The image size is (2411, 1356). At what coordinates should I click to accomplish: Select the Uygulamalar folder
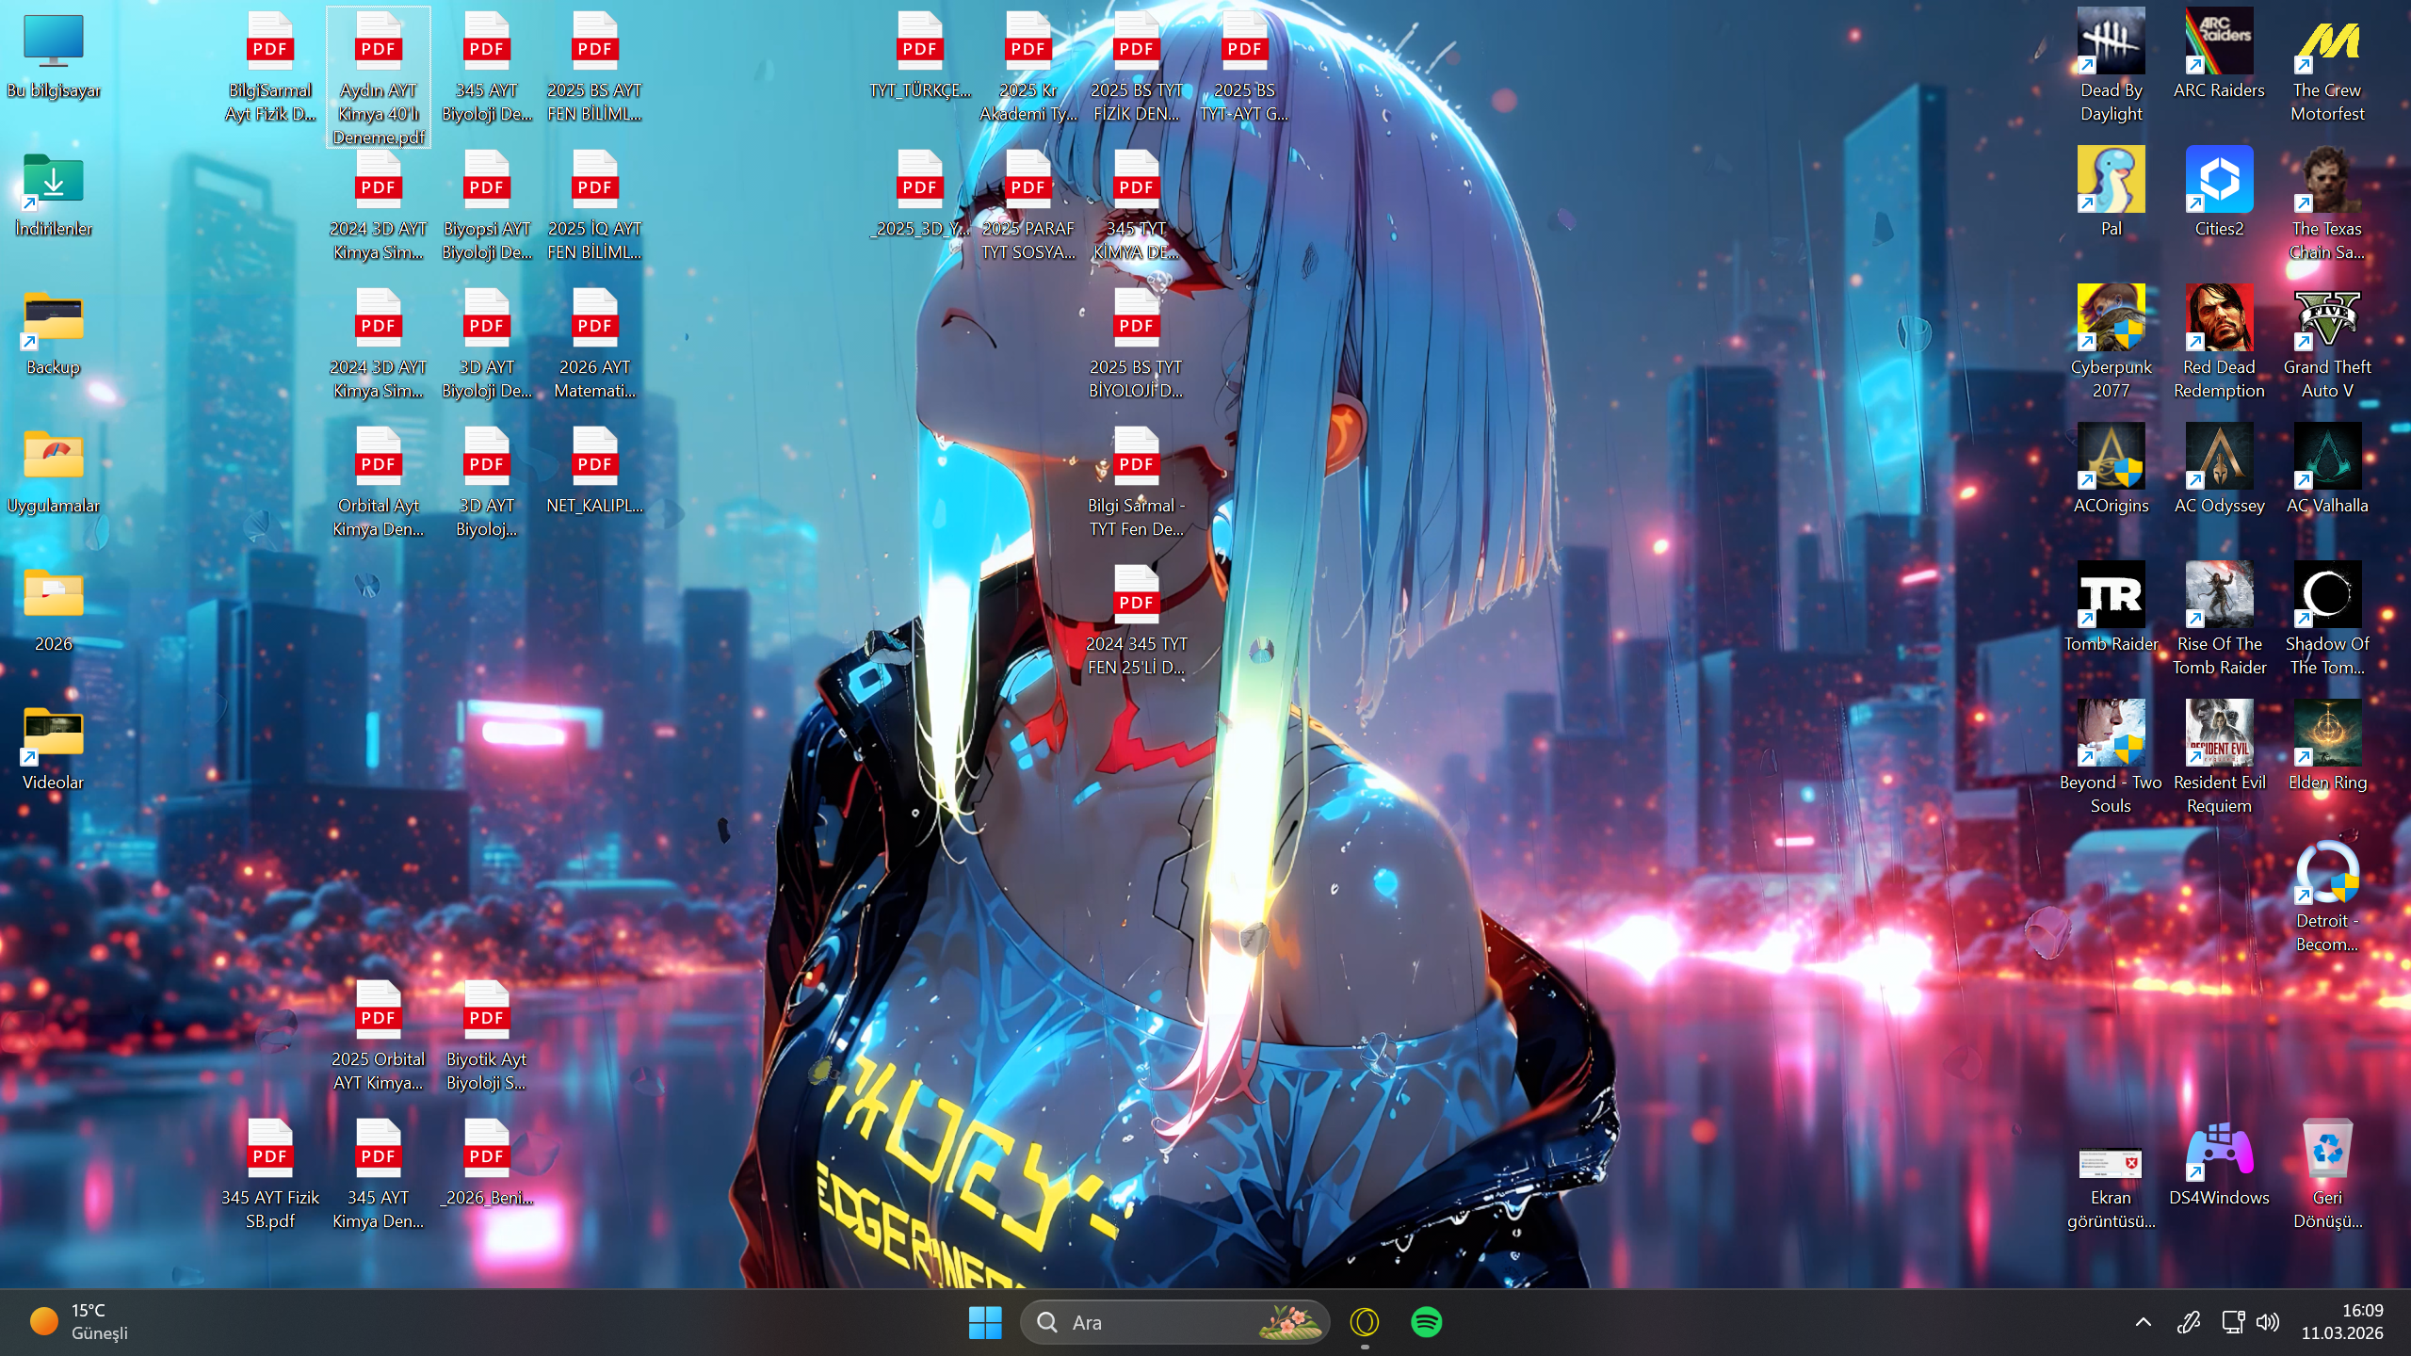pos(54,470)
